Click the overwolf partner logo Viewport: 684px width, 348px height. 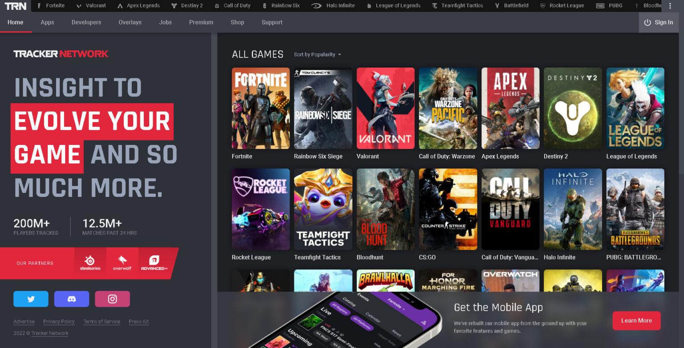(122, 262)
